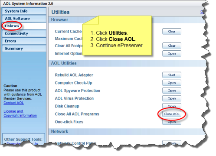Image resolution: width=216 pixels, height=156 pixels.
Task: Click the AOL Virus Protection label
Action: tap(74, 98)
